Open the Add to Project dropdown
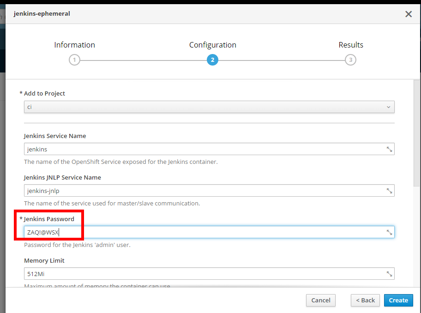 coord(209,107)
